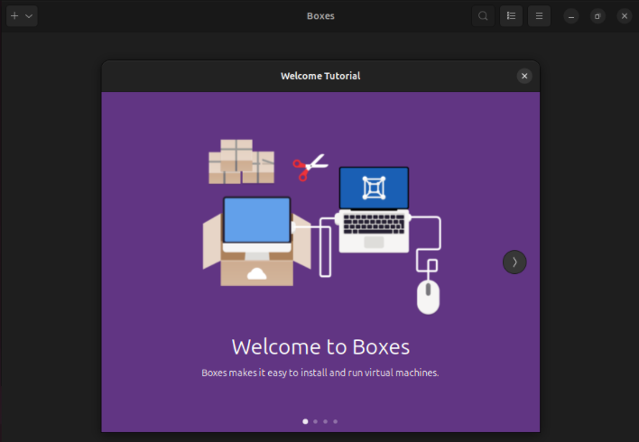Select first tutorial page dot
The image size is (639, 442).
(305, 421)
